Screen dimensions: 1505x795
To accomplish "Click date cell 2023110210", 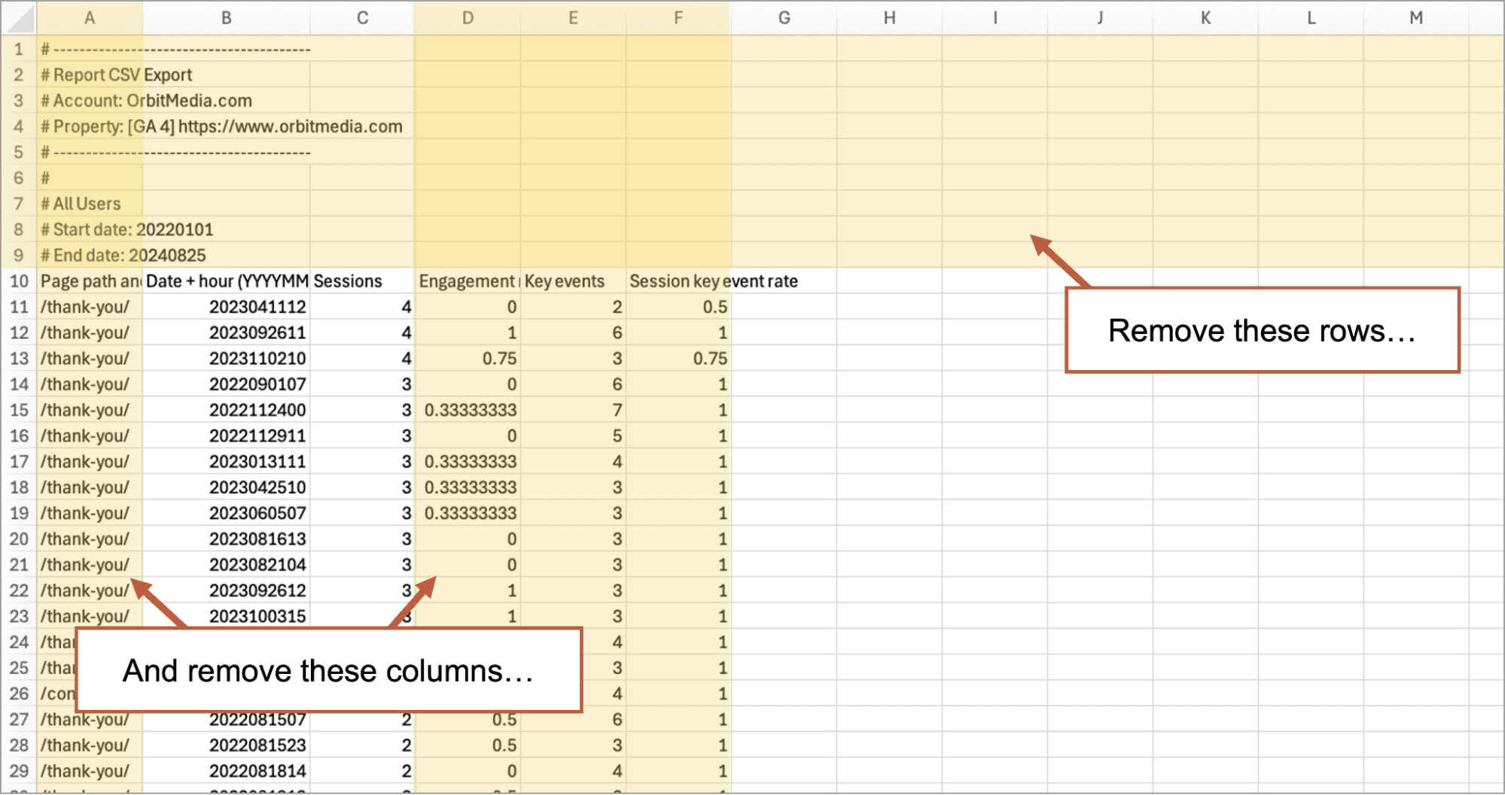I will 226,358.
